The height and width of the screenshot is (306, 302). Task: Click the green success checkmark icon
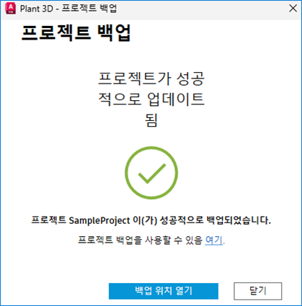[x=152, y=174]
